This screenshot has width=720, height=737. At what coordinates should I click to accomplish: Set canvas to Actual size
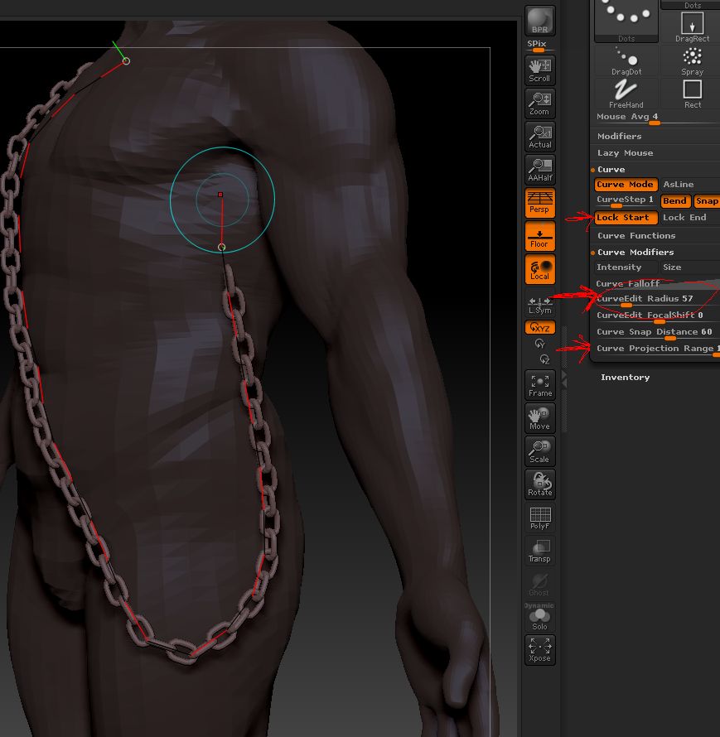tap(540, 137)
